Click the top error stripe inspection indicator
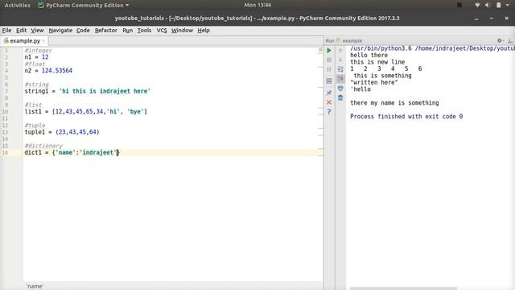This screenshot has height=290, width=515. coord(320,50)
